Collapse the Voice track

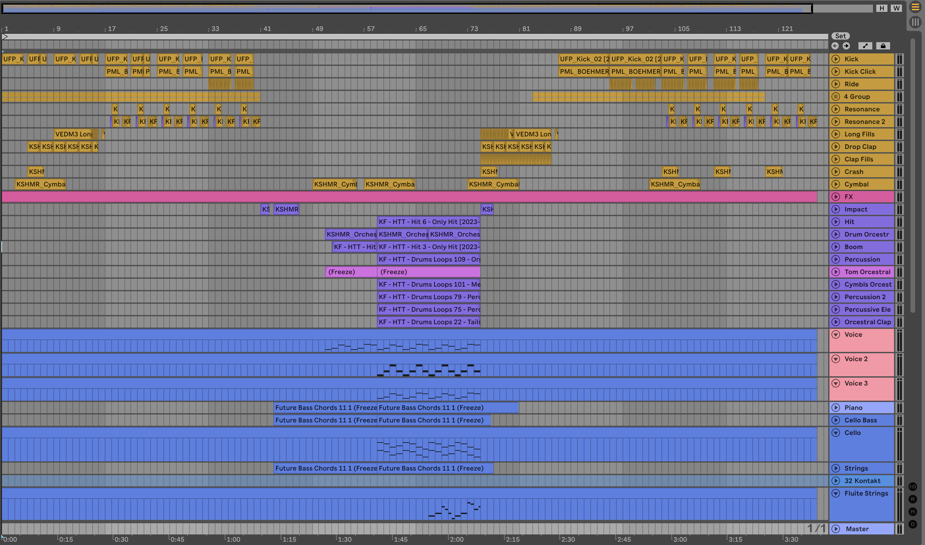pyautogui.click(x=836, y=334)
